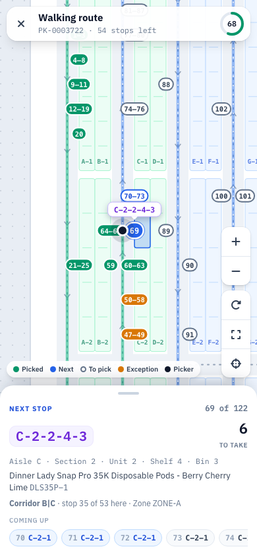Select the picked stop marker 20
257x557 pixels.
point(79,134)
